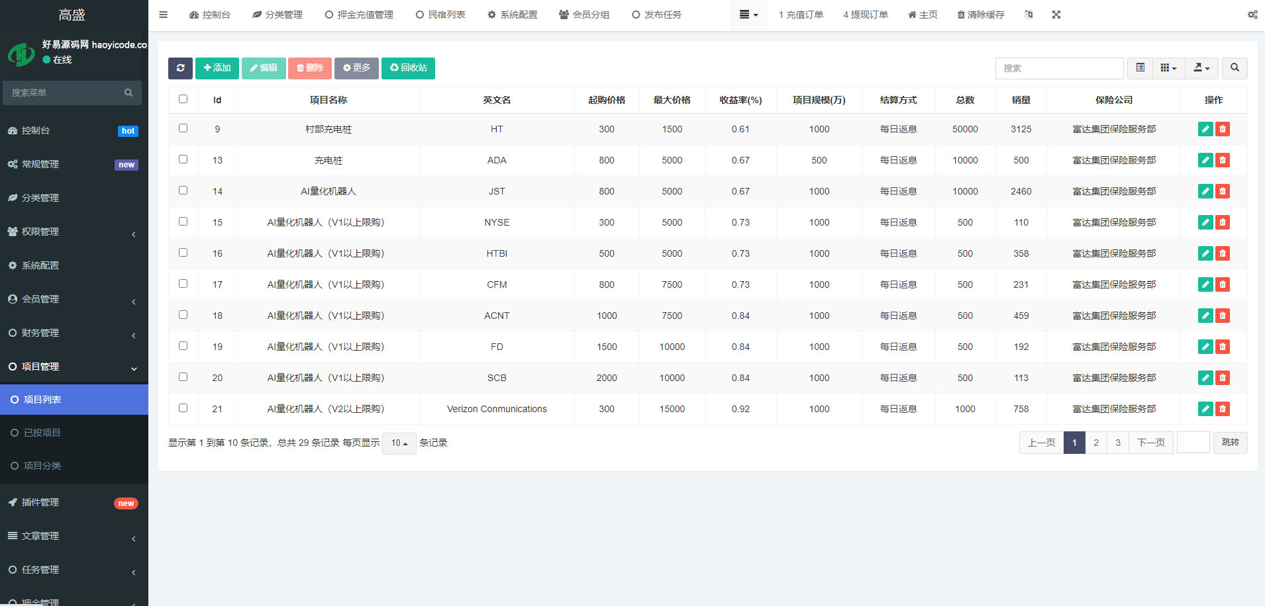Toggle fullscreen mode from top bar
This screenshot has height=606, width=1265.
pos(1056,14)
